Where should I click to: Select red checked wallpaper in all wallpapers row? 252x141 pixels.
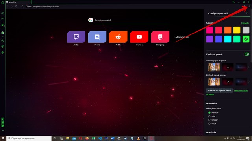[x=228, y=67]
